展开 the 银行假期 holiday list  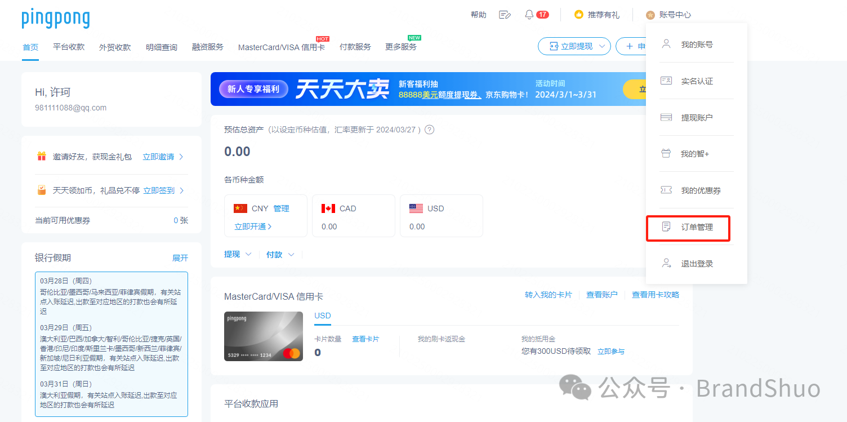pos(181,257)
